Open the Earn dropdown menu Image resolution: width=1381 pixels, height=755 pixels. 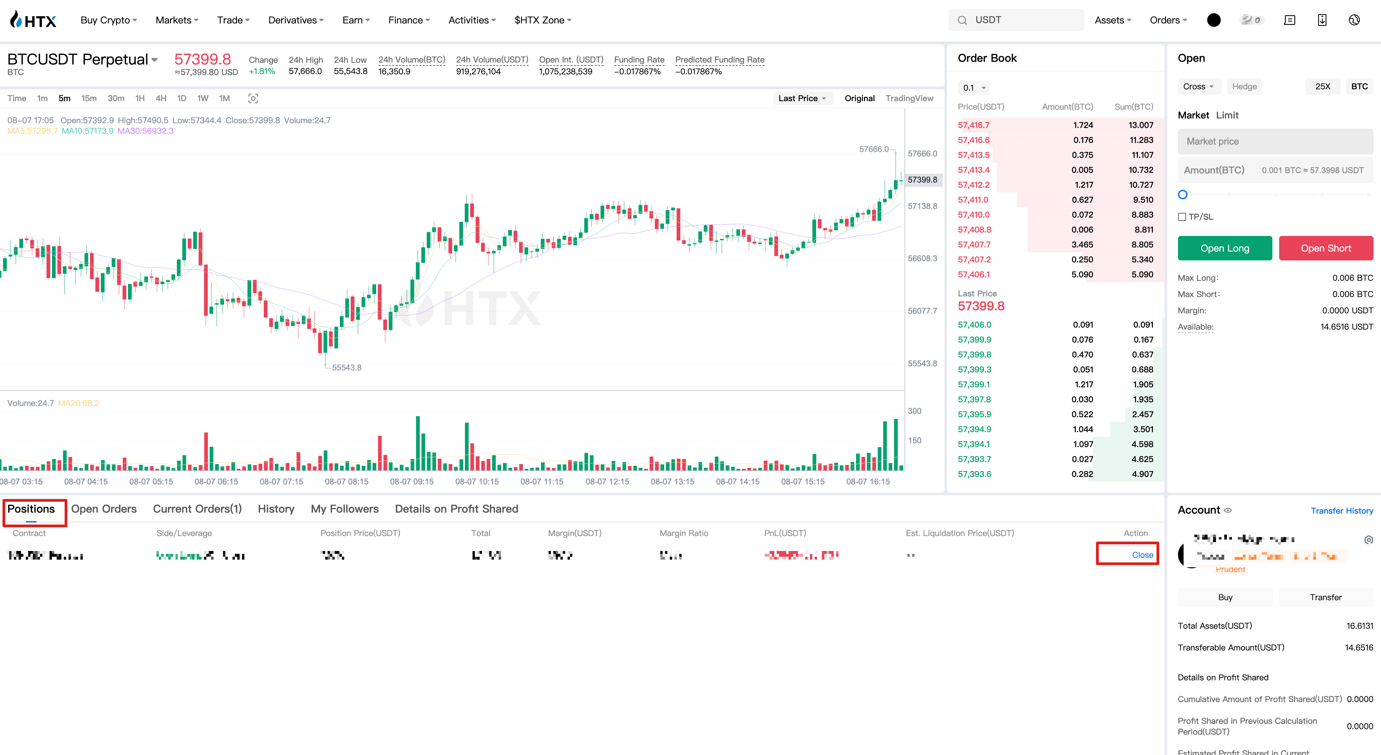[x=356, y=20]
